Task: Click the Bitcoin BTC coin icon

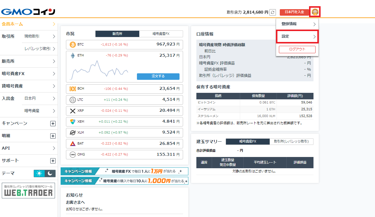Action: pyautogui.click(x=72, y=45)
